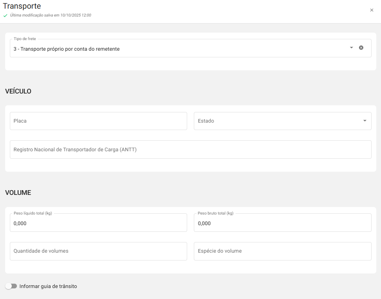Click the Última modificação salva status text
This screenshot has height=299, width=381.
tap(50, 15)
